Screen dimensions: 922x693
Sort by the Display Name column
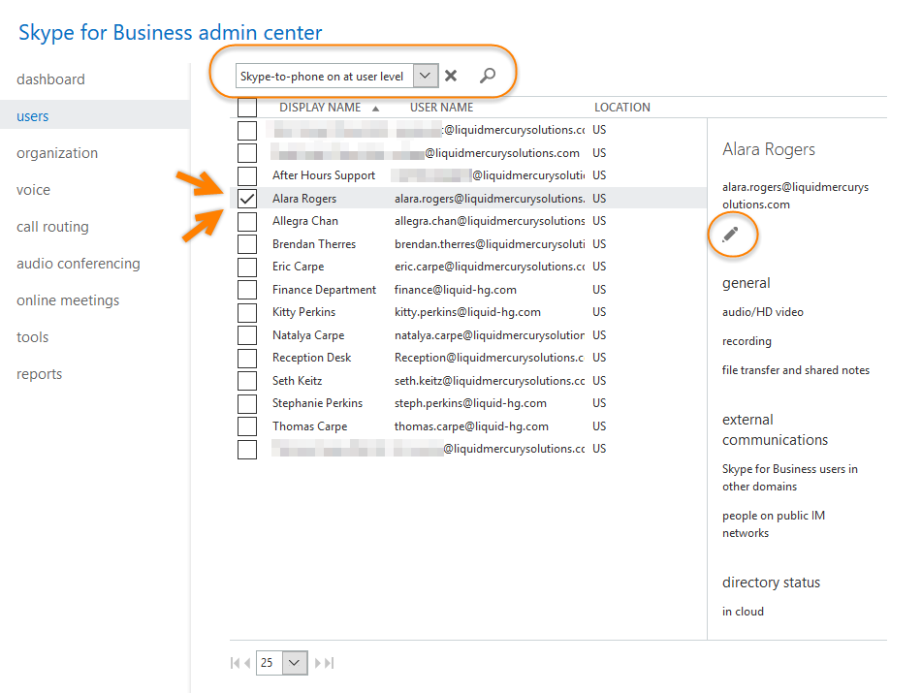click(320, 108)
